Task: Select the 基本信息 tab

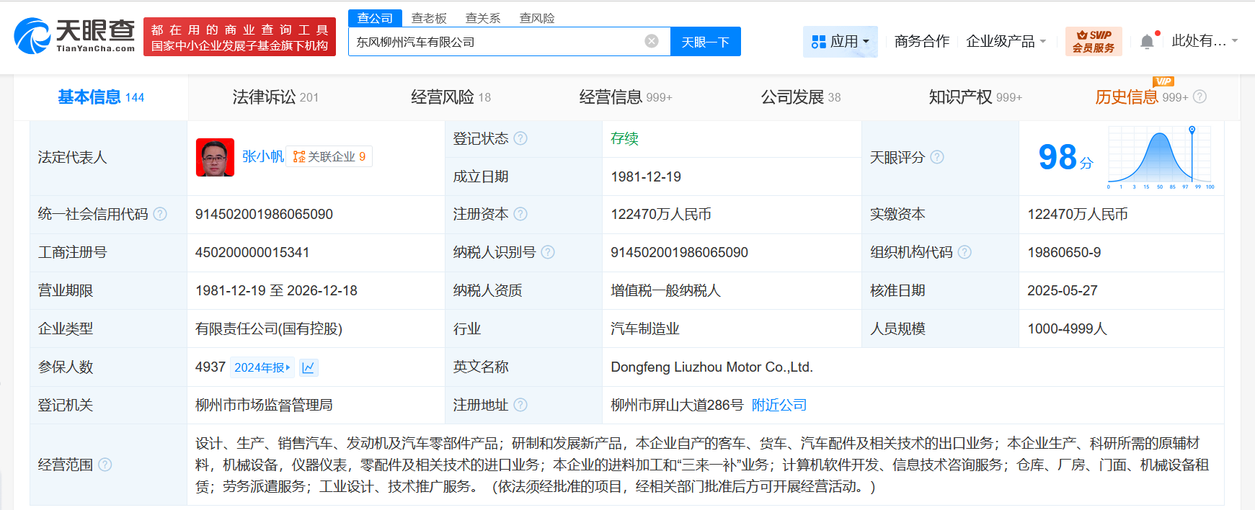Action: pos(101,97)
